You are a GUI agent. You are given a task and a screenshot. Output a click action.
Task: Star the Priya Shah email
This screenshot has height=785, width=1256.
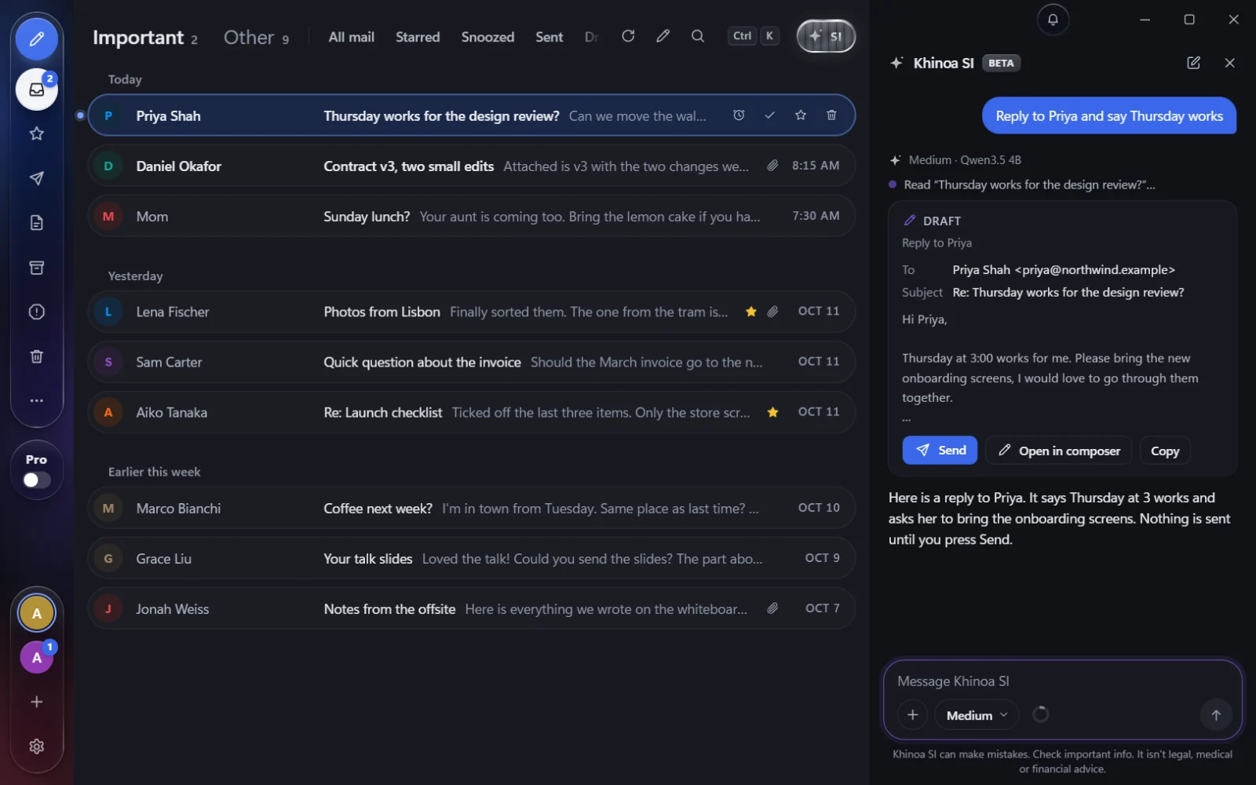tap(800, 115)
